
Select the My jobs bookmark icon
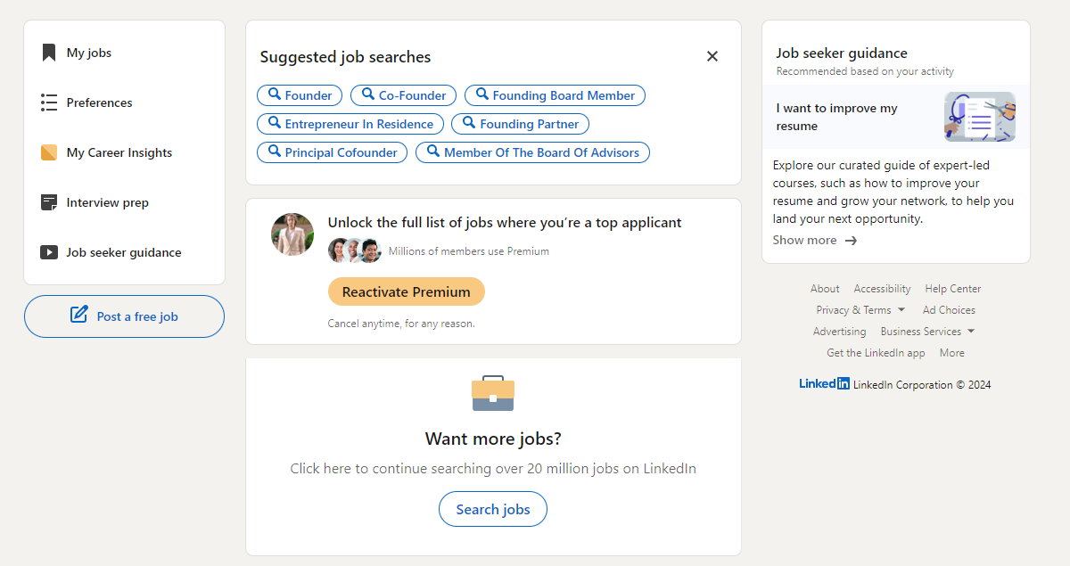tap(49, 52)
